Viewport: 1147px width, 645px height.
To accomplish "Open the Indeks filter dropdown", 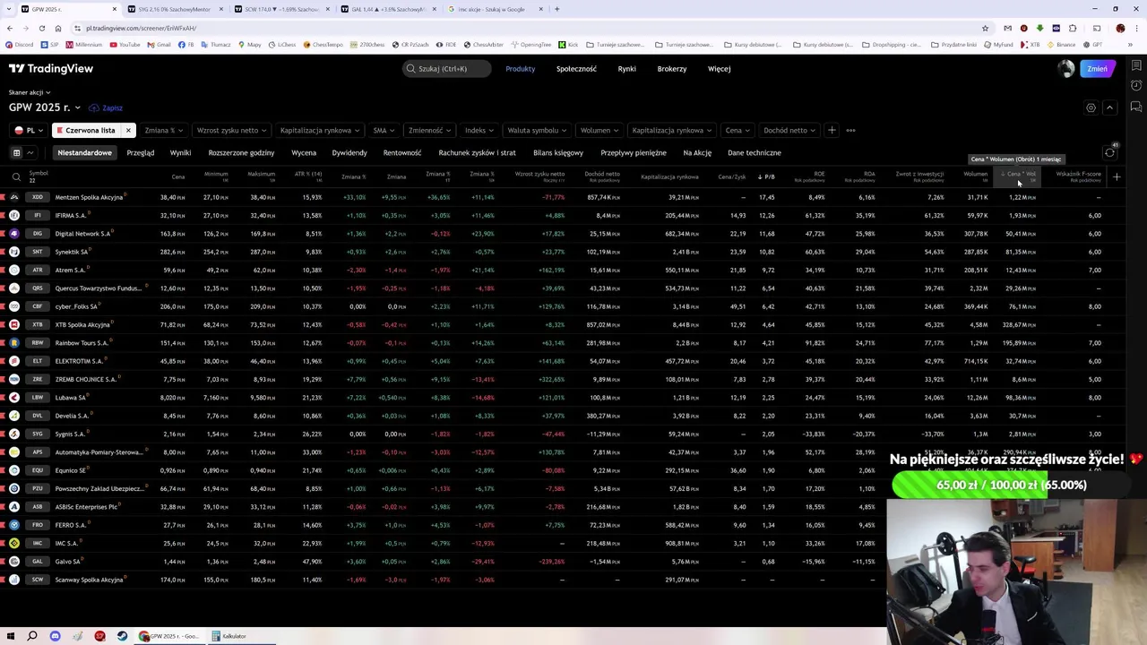I will pos(479,130).
